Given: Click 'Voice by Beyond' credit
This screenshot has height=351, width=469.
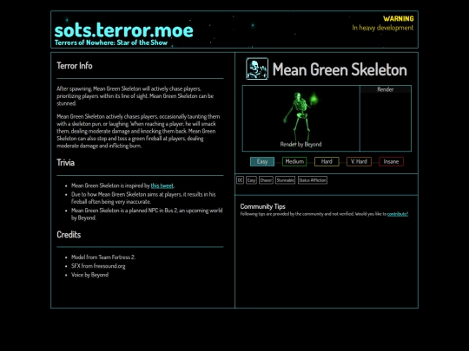Looking at the screenshot, I should pos(89,275).
